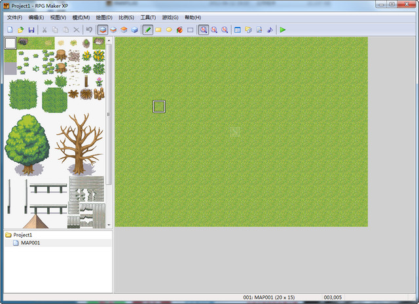Select the Flood Fill tool
The height and width of the screenshot is (304, 419).
[x=179, y=29]
